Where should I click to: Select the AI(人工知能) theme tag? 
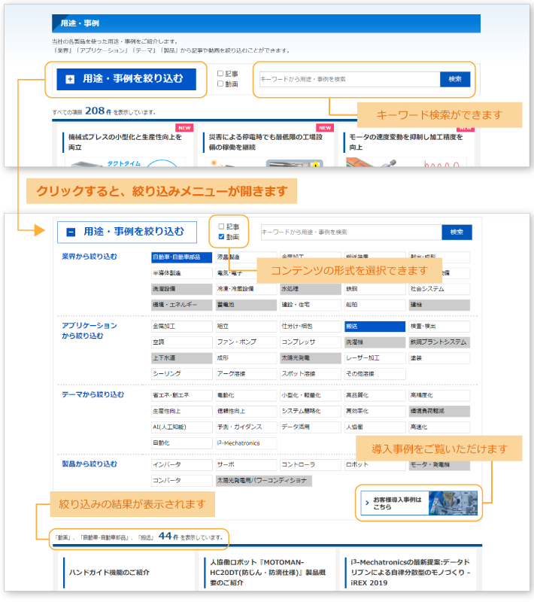coord(181,427)
